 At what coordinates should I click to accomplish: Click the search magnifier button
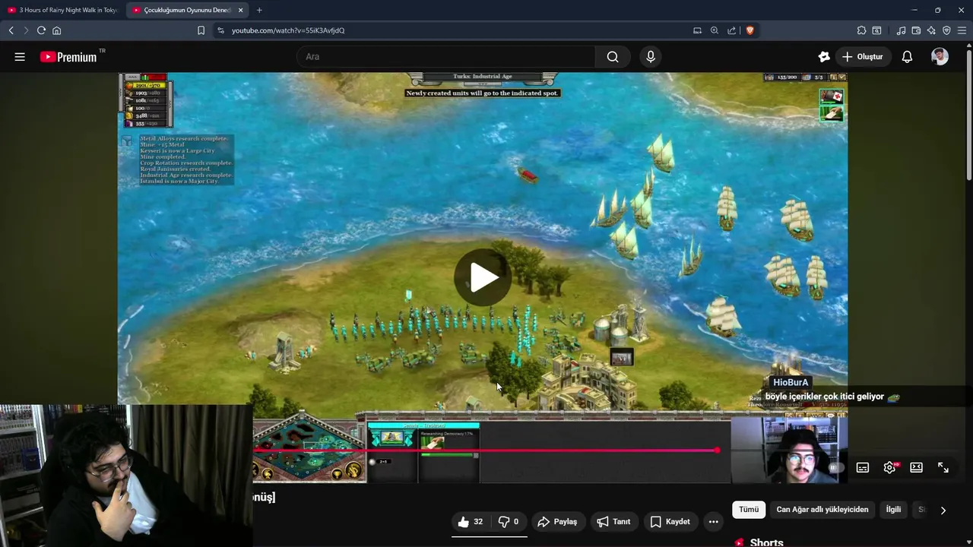click(613, 57)
